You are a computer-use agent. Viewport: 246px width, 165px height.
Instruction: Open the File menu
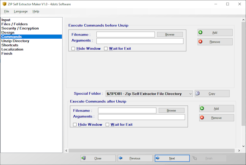[x=7, y=11]
